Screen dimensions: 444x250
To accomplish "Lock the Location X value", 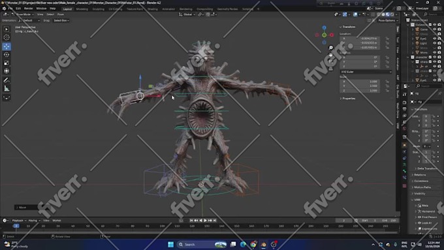I will pyautogui.click(x=387, y=39).
